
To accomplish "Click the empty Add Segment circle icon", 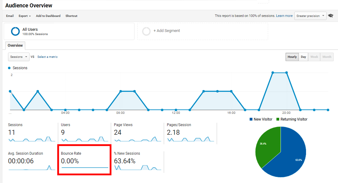I will 146,31.
